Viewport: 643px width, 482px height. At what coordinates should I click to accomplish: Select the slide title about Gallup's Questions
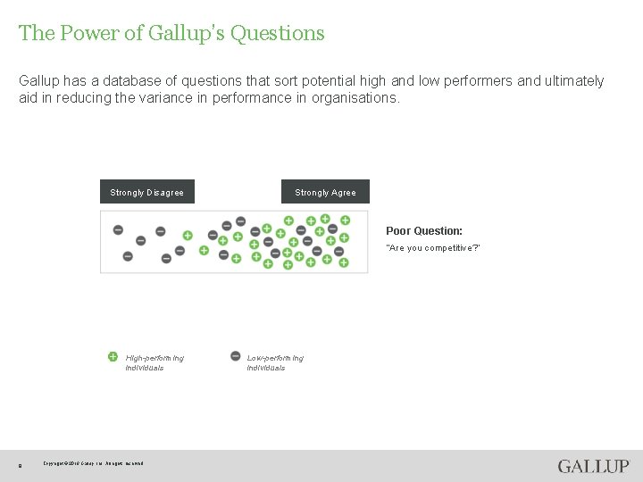coord(171,33)
